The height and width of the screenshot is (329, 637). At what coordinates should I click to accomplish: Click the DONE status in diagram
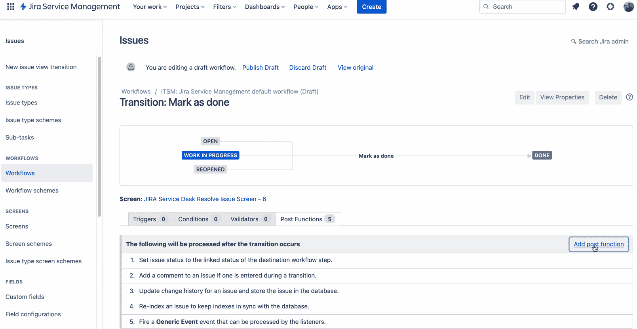click(542, 155)
